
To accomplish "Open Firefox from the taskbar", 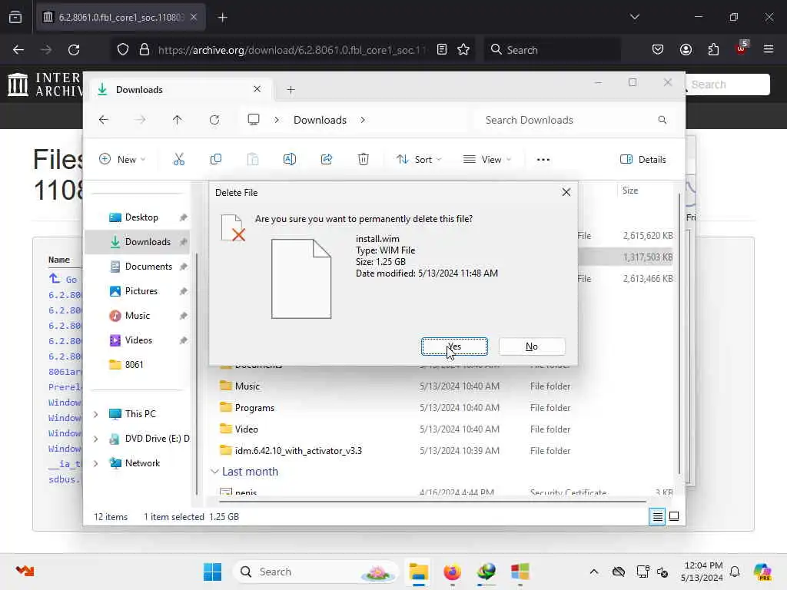I will click(x=452, y=572).
